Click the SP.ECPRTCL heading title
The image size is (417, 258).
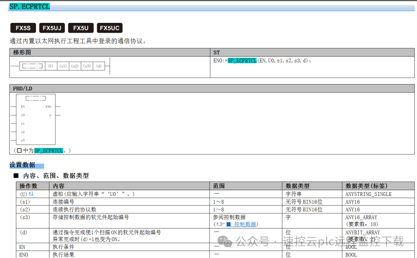pos(29,7)
